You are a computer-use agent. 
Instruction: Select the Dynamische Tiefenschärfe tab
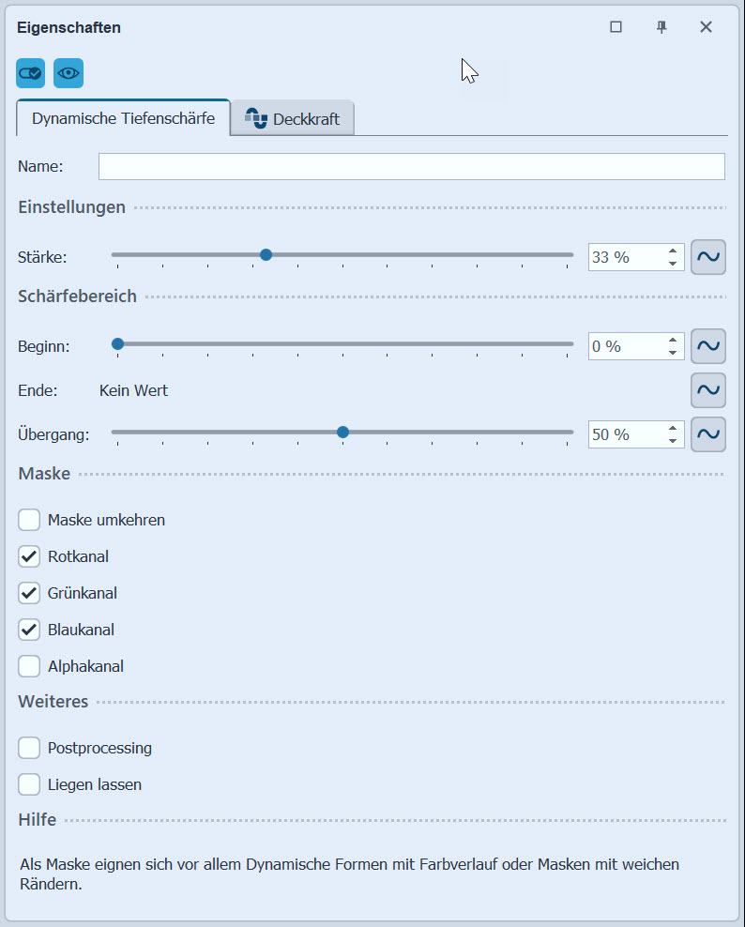coord(123,118)
